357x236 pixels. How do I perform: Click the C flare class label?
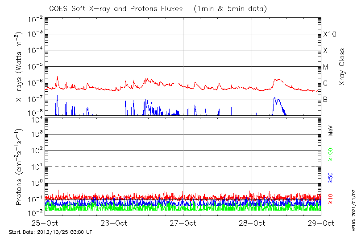pyautogui.click(x=326, y=83)
